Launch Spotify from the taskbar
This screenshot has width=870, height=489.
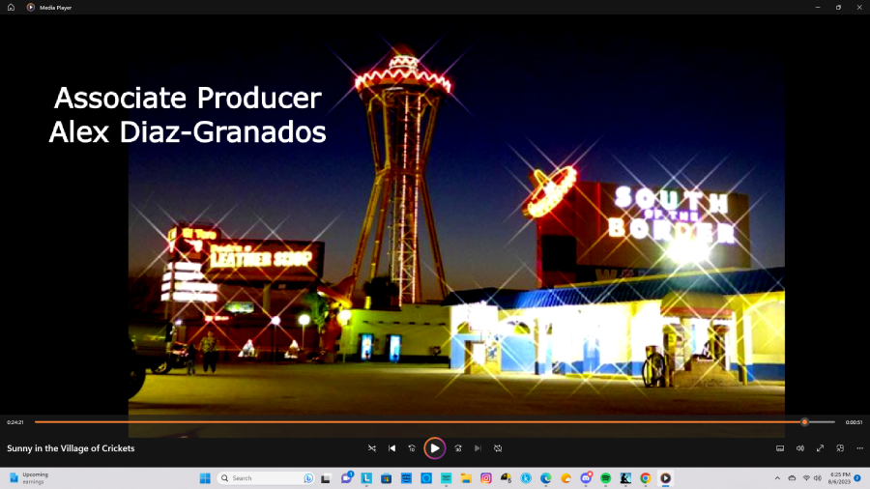606,478
